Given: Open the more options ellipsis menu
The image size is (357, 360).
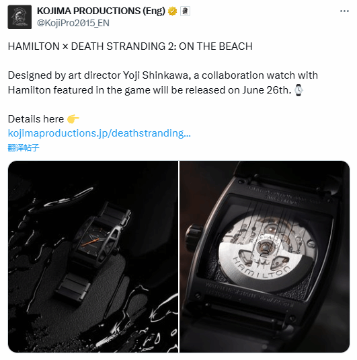Looking at the screenshot, I should coord(344,11).
